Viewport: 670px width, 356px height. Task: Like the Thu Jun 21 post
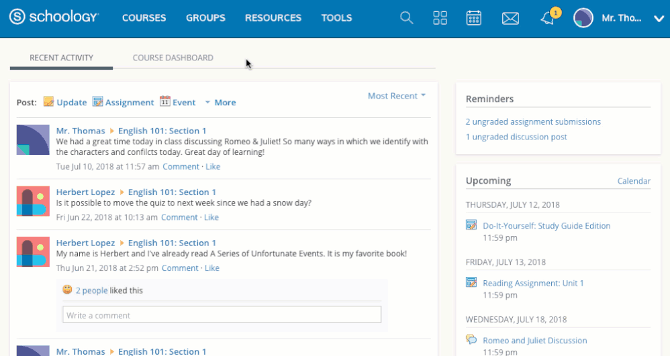click(212, 268)
